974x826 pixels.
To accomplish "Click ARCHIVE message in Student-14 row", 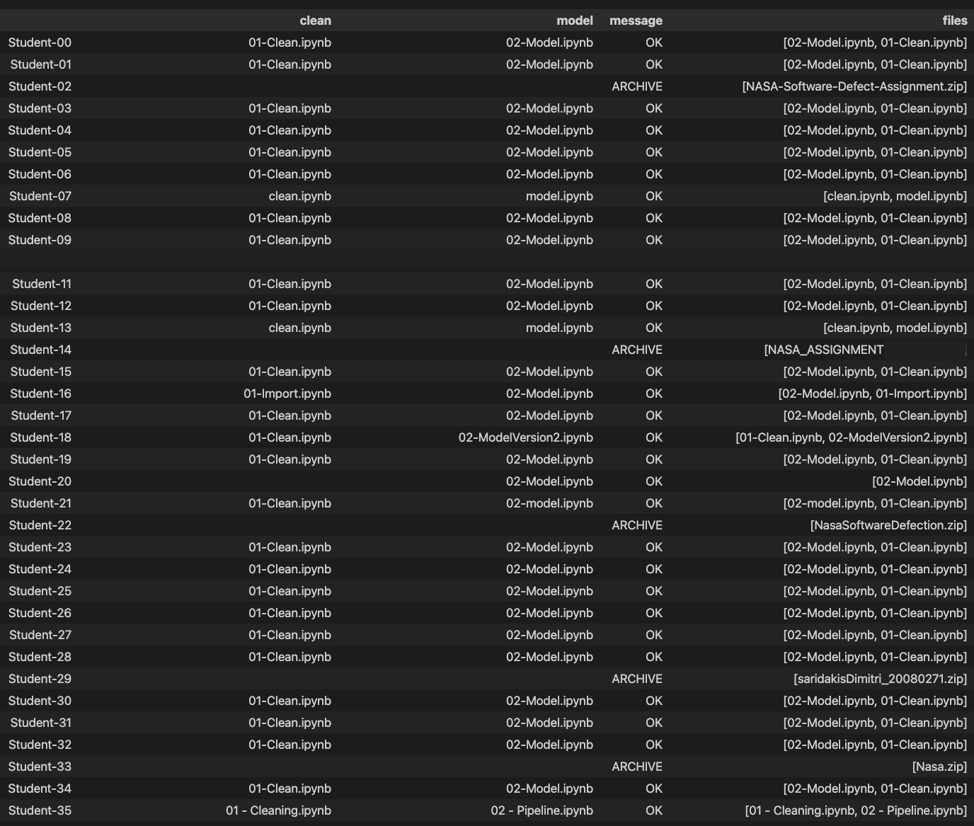I will pos(637,350).
